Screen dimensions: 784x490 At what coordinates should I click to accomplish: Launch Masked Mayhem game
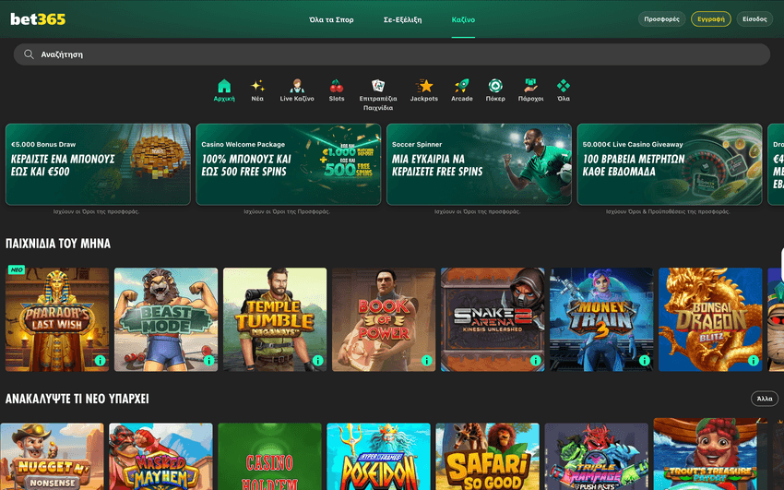[161, 457]
